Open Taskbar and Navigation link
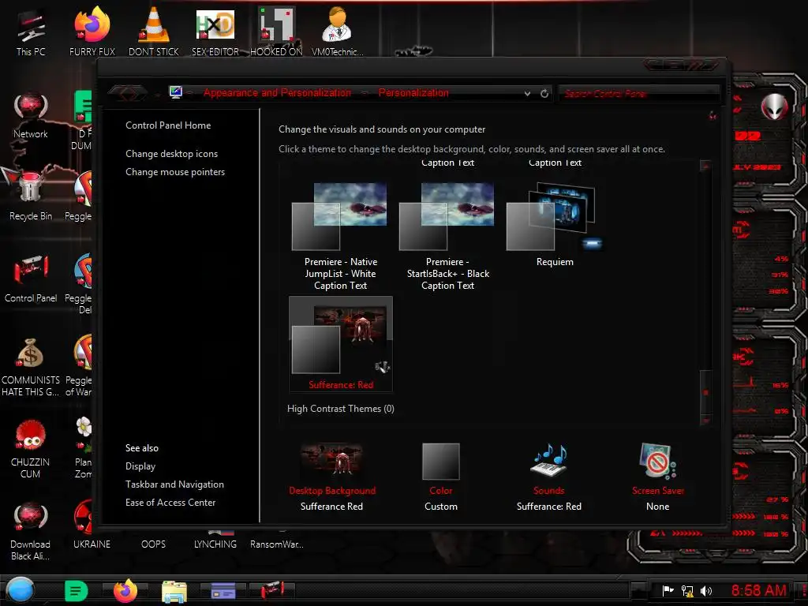 point(174,484)
